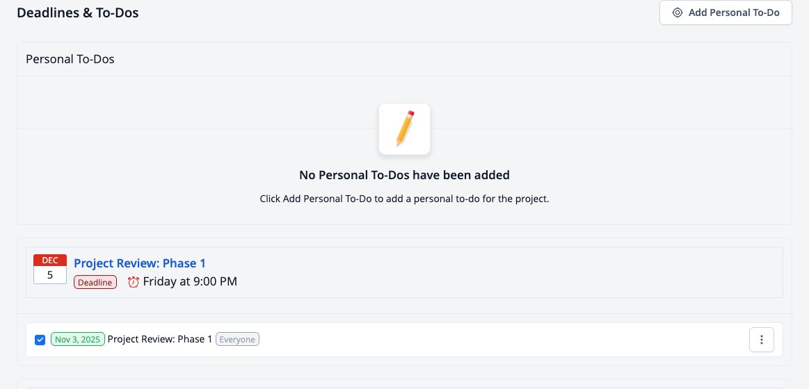
Task: Click the red DEC month label
Action: pos(50,260)
